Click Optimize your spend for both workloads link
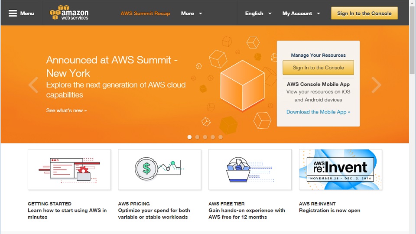This screenshot has height=234, width=416. 154,214
